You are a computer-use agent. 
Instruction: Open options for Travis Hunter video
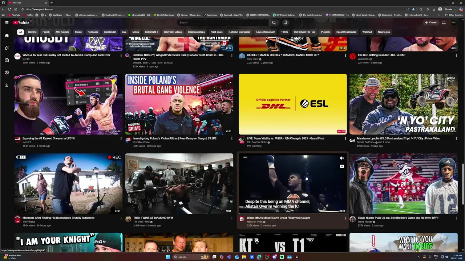pos(456,218)
